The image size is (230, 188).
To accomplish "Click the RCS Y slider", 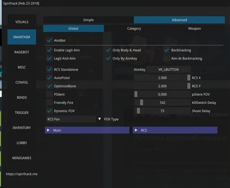I will tap(162, 86).
